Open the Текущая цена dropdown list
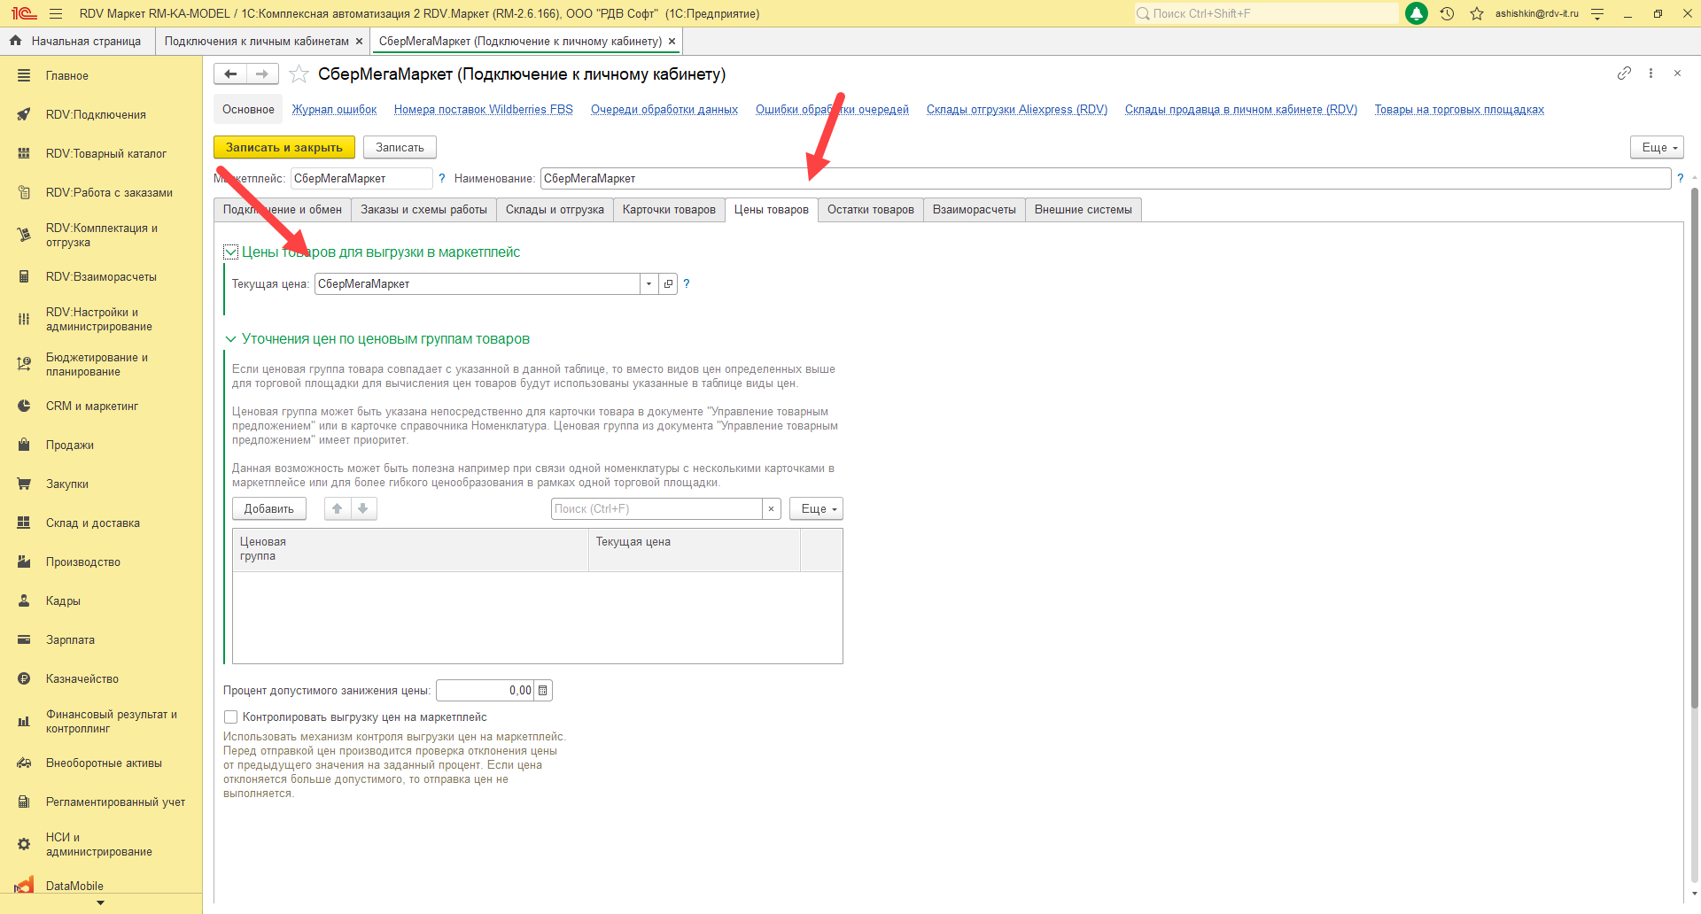 click(649, 283)
